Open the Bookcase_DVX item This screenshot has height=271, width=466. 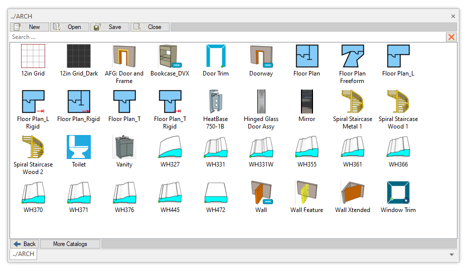[170, 56]
